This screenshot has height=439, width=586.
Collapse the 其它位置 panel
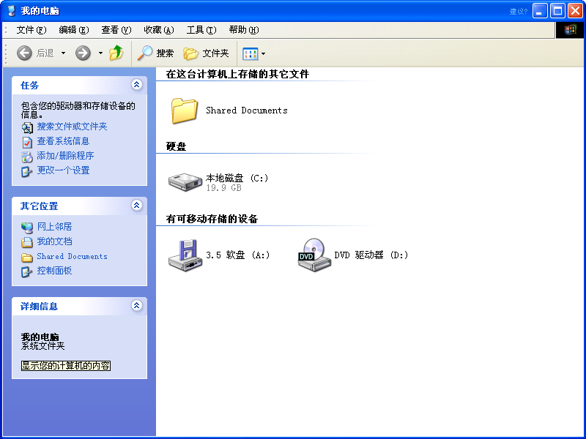[x=137, y=205]
